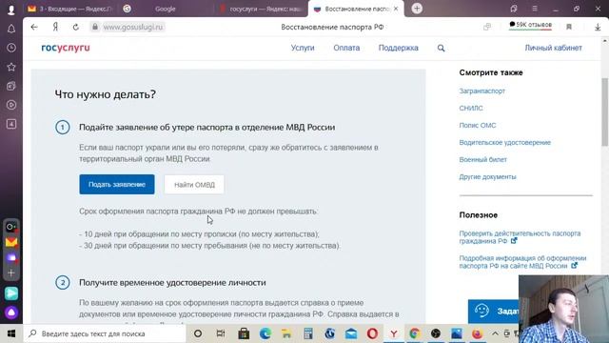Viewport: 609px width, 343px height.
Task: Open the 59K отзывов reviews badge
Action: coord(530,25)
